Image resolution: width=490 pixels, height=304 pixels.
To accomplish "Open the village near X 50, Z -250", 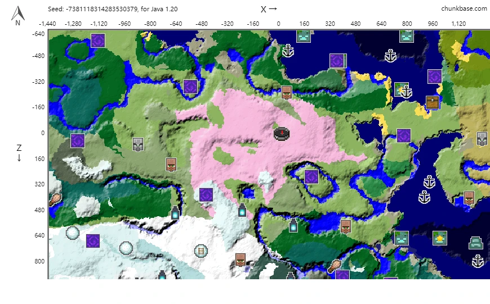I will [287, 92].
